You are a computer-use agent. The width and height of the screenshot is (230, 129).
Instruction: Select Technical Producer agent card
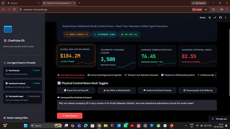[x=23, y=85]
